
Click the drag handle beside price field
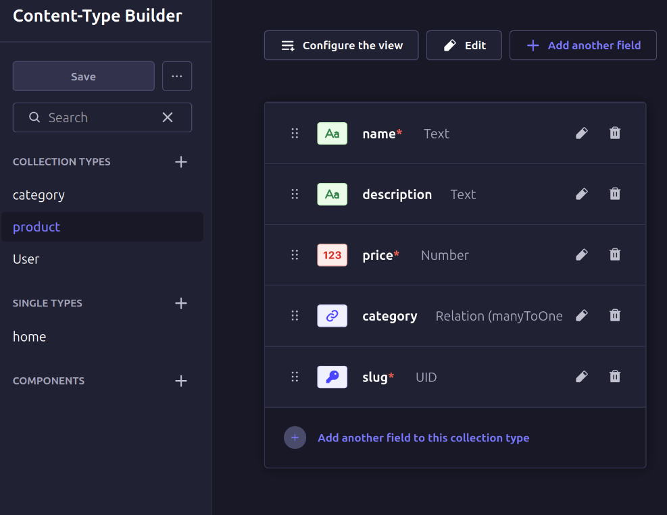[295, 254]
